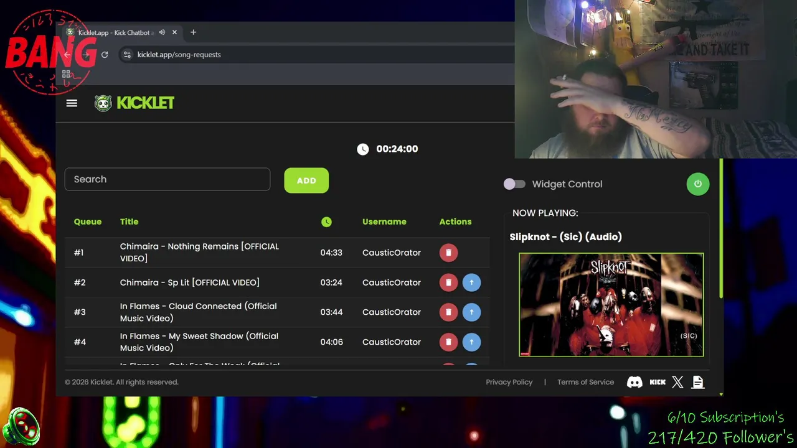
Task: Click CausticOrator username in row #3
Action: coord(392,312)
